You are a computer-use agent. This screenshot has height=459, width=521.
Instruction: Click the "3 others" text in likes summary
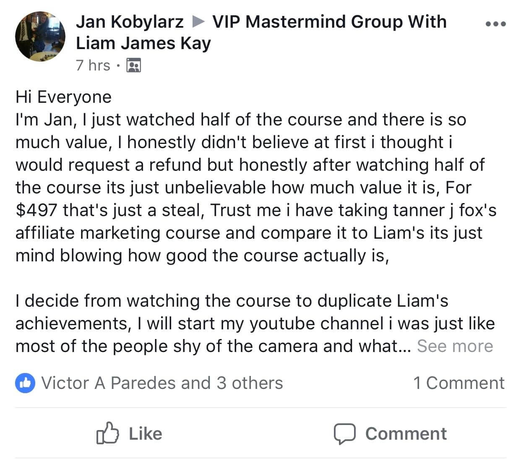[x=250, y=383]
